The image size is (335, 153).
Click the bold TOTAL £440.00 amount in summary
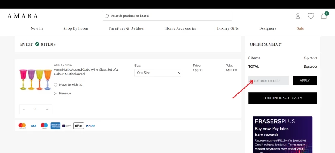(x=310, y=66)
